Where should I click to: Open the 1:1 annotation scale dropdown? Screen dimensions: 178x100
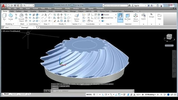[x=138, y=94]
